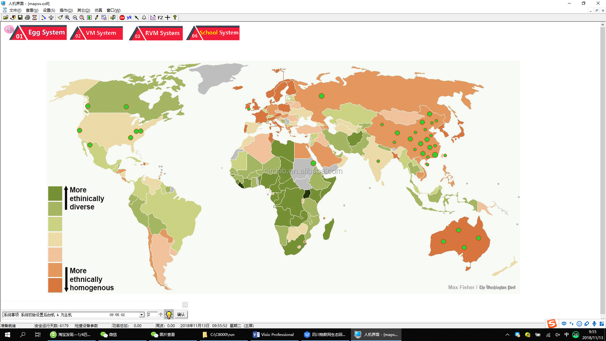Toggle the light bulb alarm indicator

click(x=169, y=314)
